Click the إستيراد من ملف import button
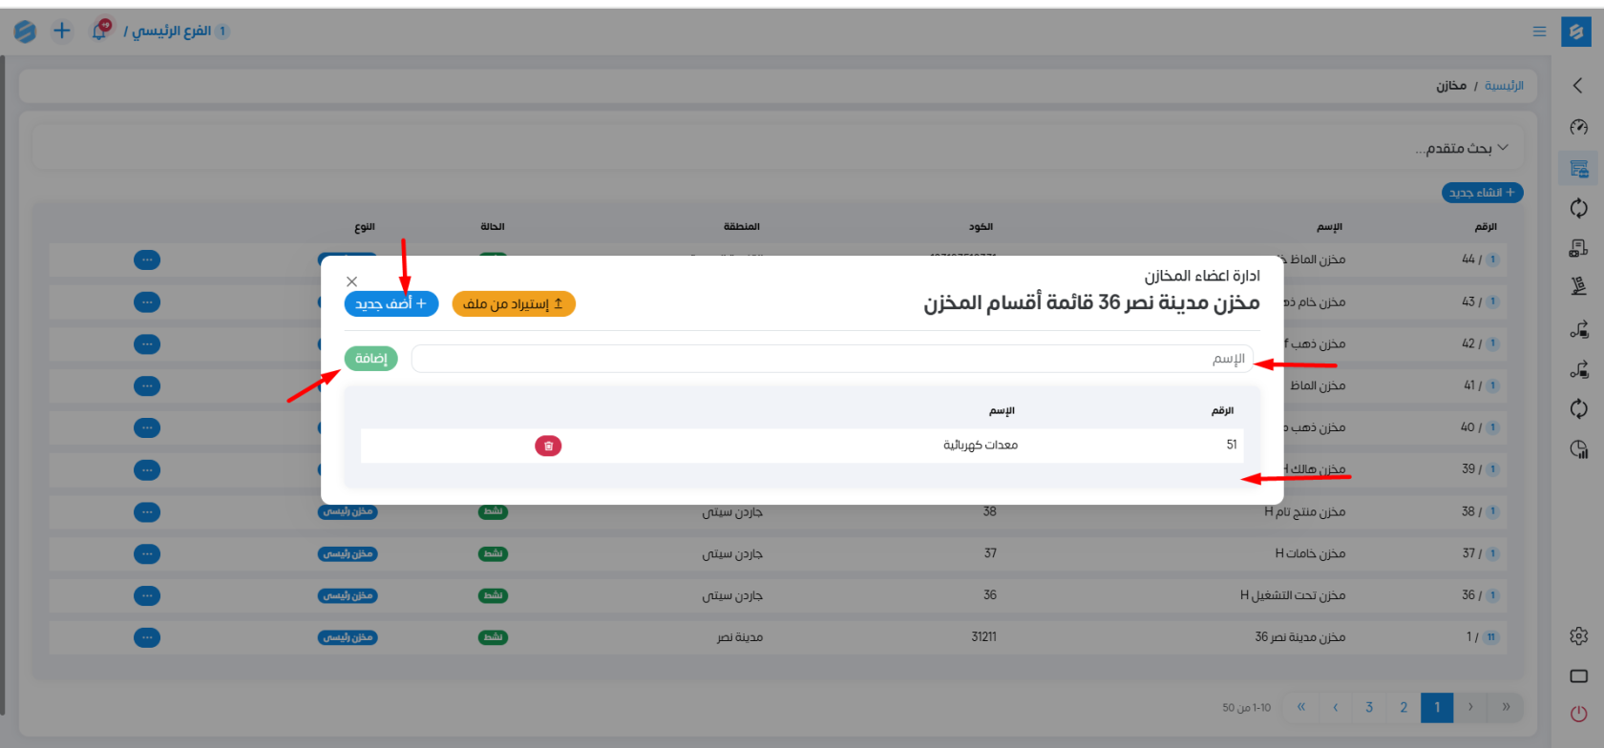Viewport: 1604px width, 748px height. 513,304
